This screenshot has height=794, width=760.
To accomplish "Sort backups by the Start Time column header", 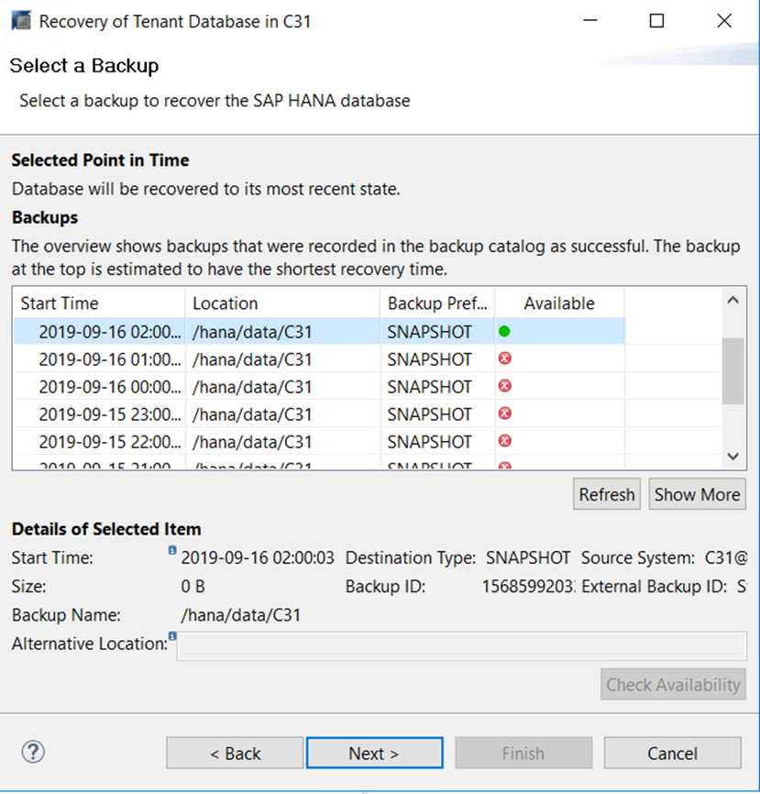I will click(99, 303).
